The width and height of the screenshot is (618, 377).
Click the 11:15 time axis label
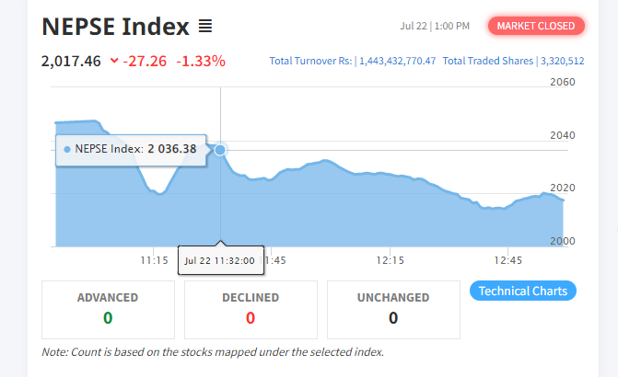point(154,260)
